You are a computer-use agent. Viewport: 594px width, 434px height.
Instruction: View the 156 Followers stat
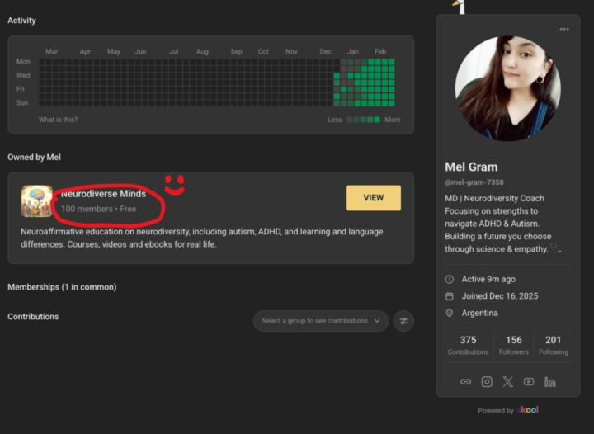click(x=514, y=345)
